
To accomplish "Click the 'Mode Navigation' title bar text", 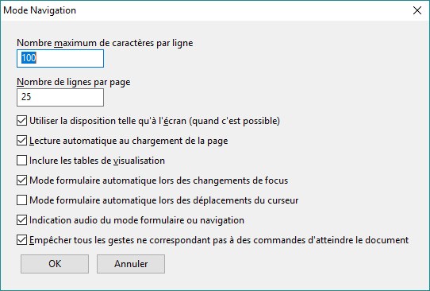I will (x=40, y=10).
